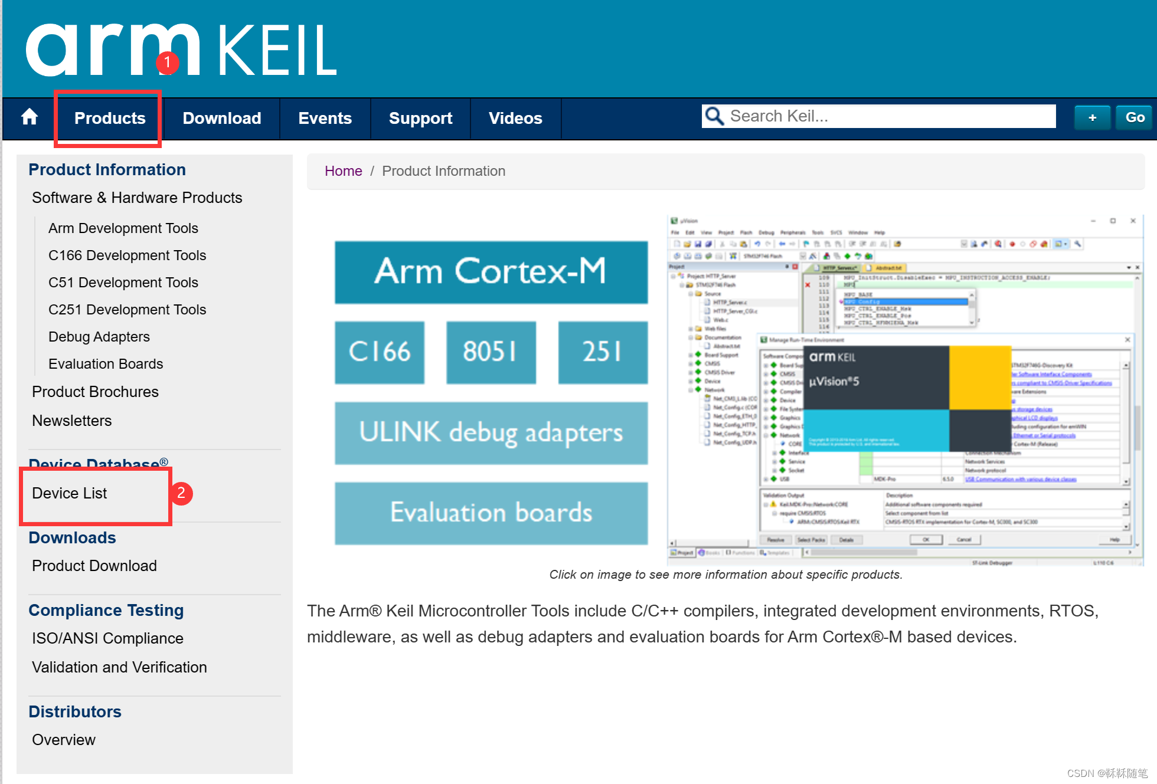Image resolution: width=1157 pixels, height=784 pixels.
Task: Open the Videos menu
Action: (x=515, y=118)
